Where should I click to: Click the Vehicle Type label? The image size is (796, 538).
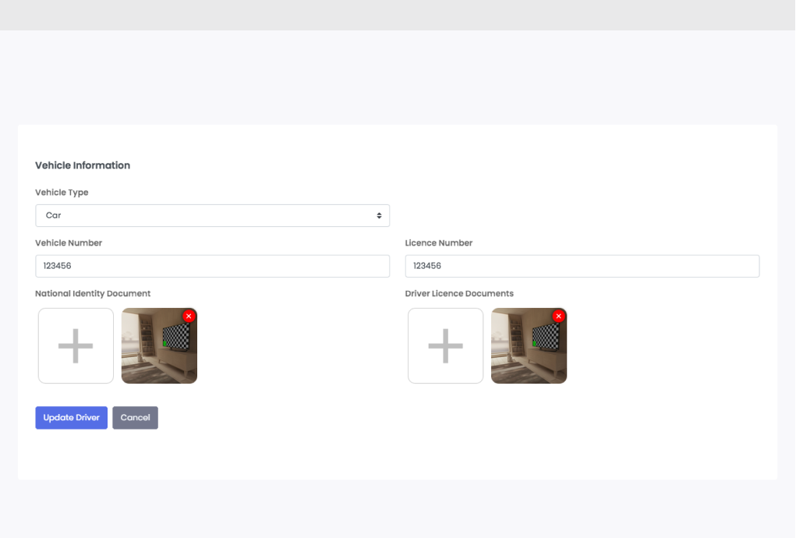click(62, 193)
